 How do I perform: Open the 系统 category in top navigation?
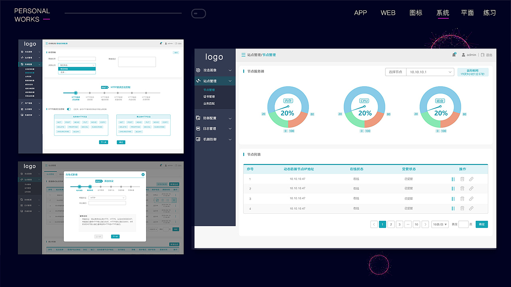[443, 13]
